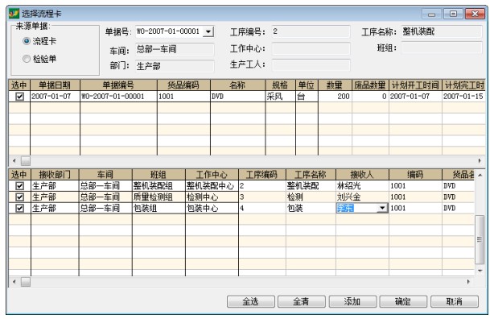Minimize the 选择流程卡 window
Image resolution: width=494 pixels, height=319 pixels.
coord(431,14)
